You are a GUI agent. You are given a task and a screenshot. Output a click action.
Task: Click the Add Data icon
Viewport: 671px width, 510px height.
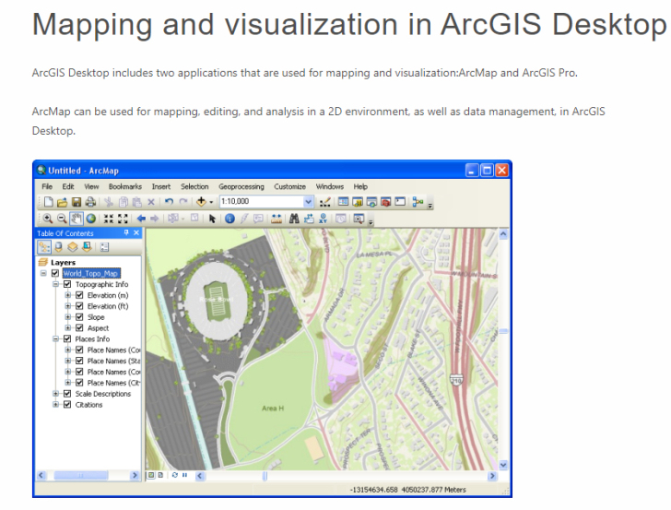pyautogui.click(x=201, y=202)
